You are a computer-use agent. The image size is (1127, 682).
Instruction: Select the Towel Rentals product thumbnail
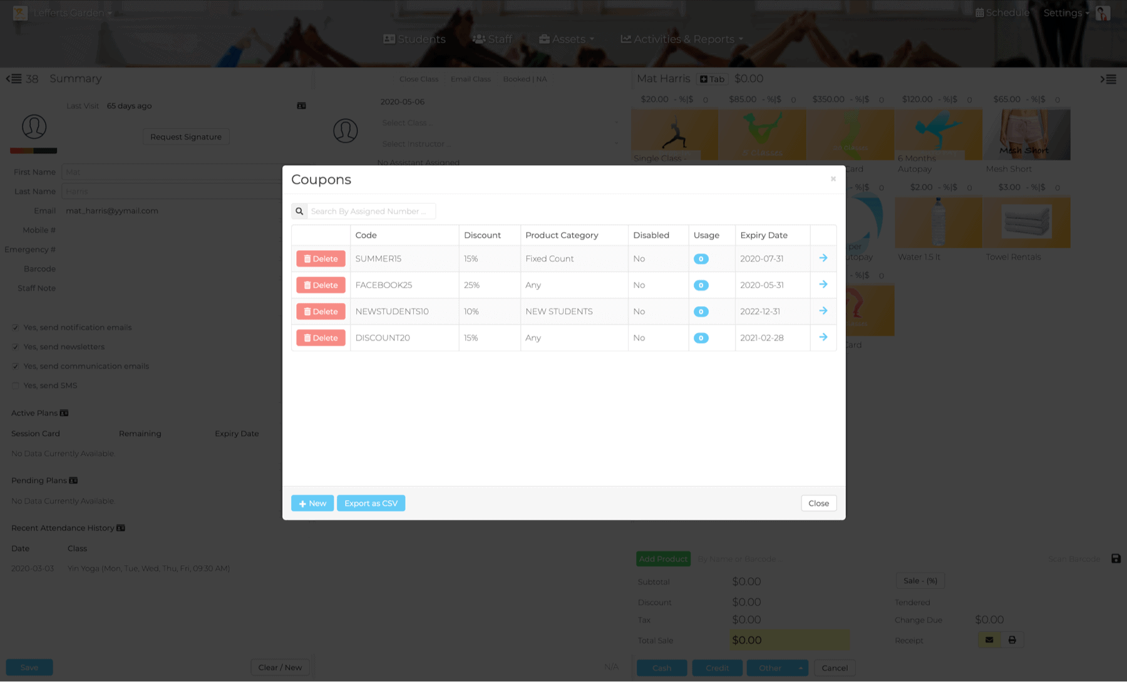[x=1026, y=223]
